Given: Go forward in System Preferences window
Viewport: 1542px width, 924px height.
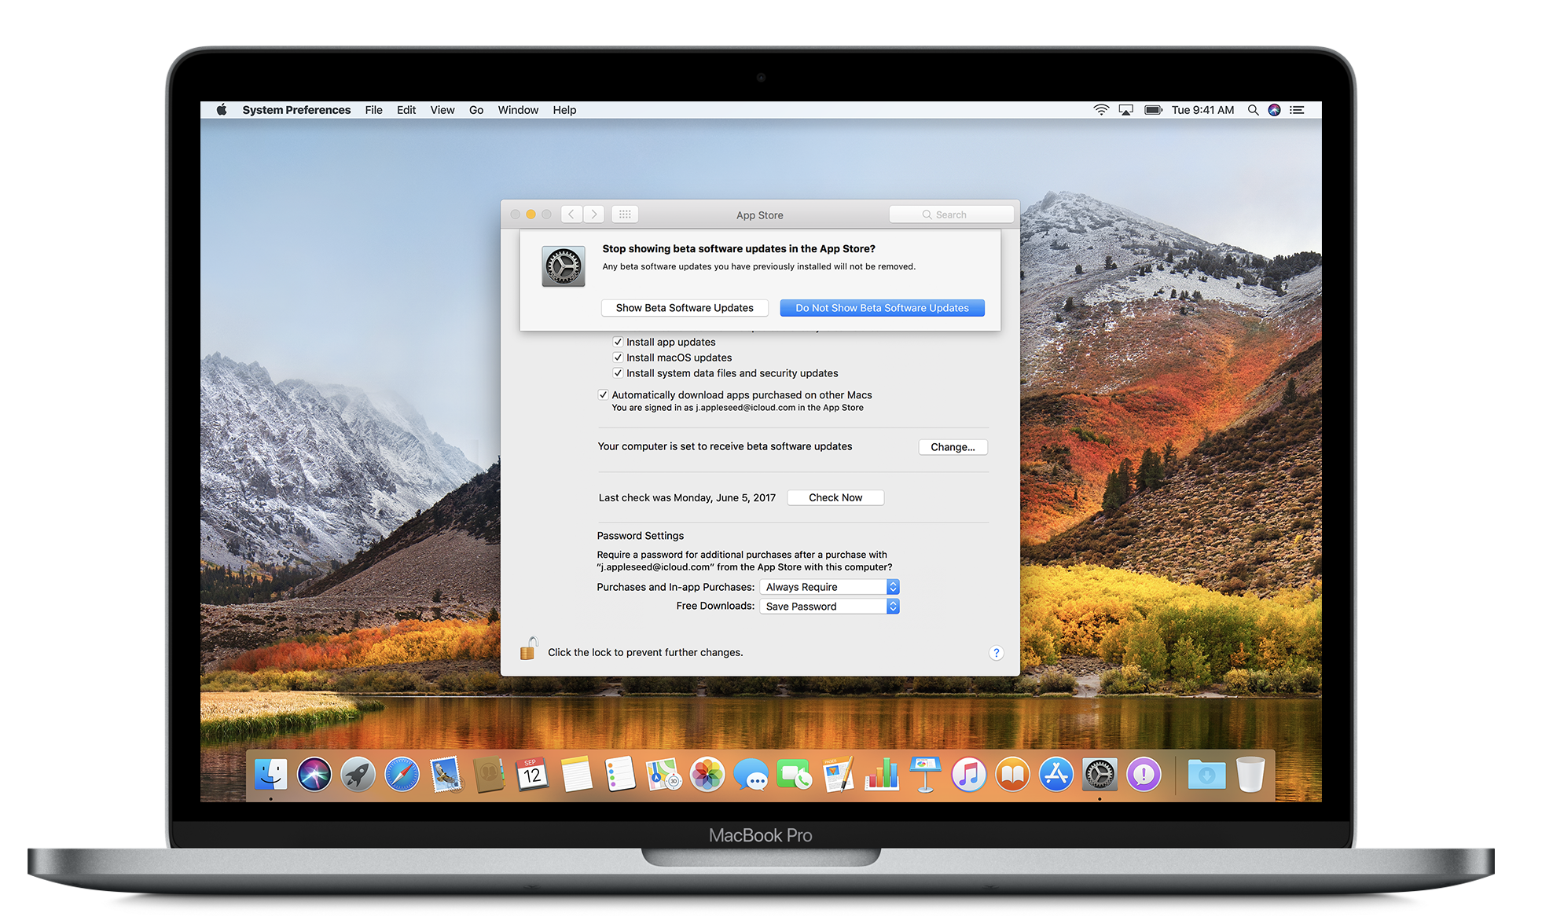Looking at the screenshot, I should coord(594,214).
